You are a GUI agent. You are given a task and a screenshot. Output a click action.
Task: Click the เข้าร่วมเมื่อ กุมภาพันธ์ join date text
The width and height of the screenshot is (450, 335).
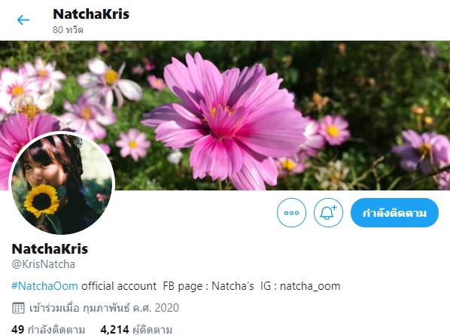[x=80, y=308]
